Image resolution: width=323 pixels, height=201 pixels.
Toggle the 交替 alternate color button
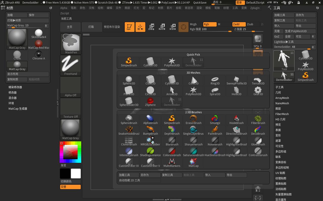tap(70, 187)
